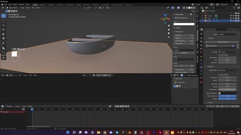
Task: Click the Frame Start field
Action: coord(227,57)
